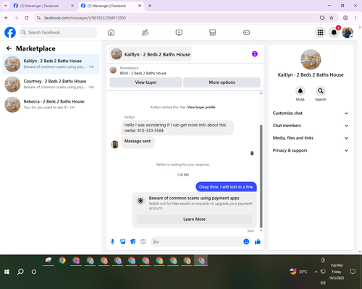Viewport: 362px width, 289px height.
Task: Click Kaitlyn's large profile thumbnail in right panel
Action: click(x=311, y=59)
